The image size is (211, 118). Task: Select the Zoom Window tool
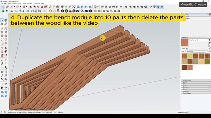[6, 76]
